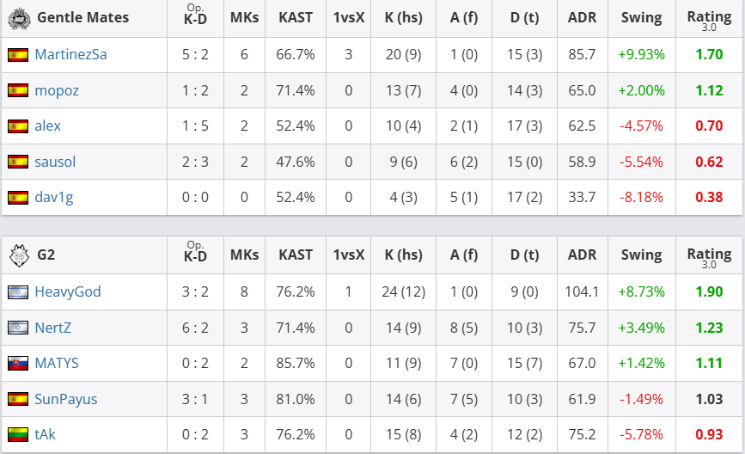Click the Gentle Mates team logo
This screenshot has width=745, height=454.
pyautogui.click(x=17, y=17)
